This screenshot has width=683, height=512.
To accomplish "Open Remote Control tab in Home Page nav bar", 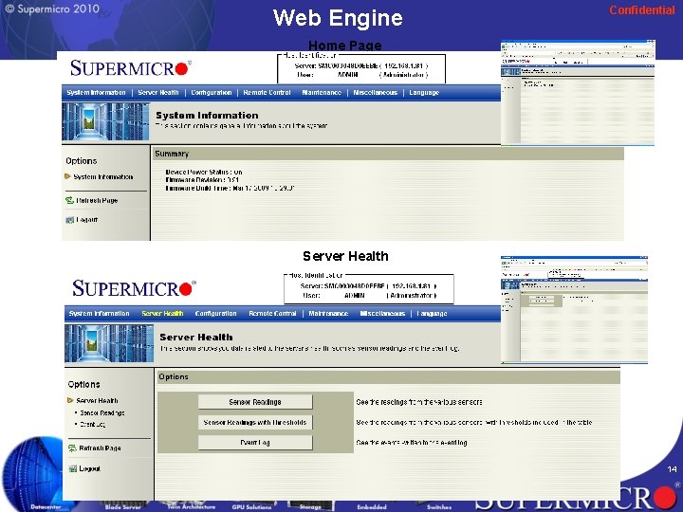I will coord(267,93).
